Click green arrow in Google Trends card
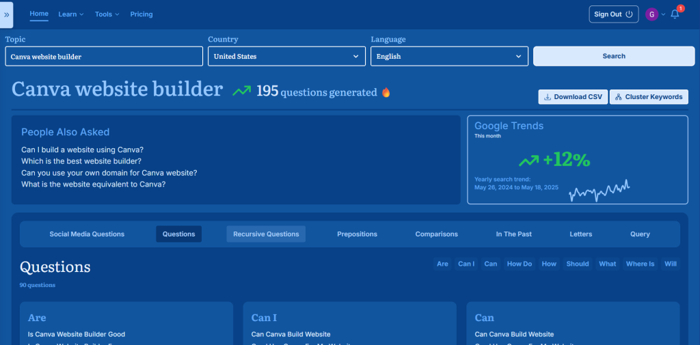Viewport: 700px width, 345px height. click(x=529, y=161)
